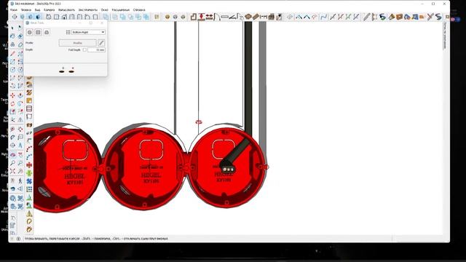
Task: Activate the Circle tool
Action: (12, 70)
